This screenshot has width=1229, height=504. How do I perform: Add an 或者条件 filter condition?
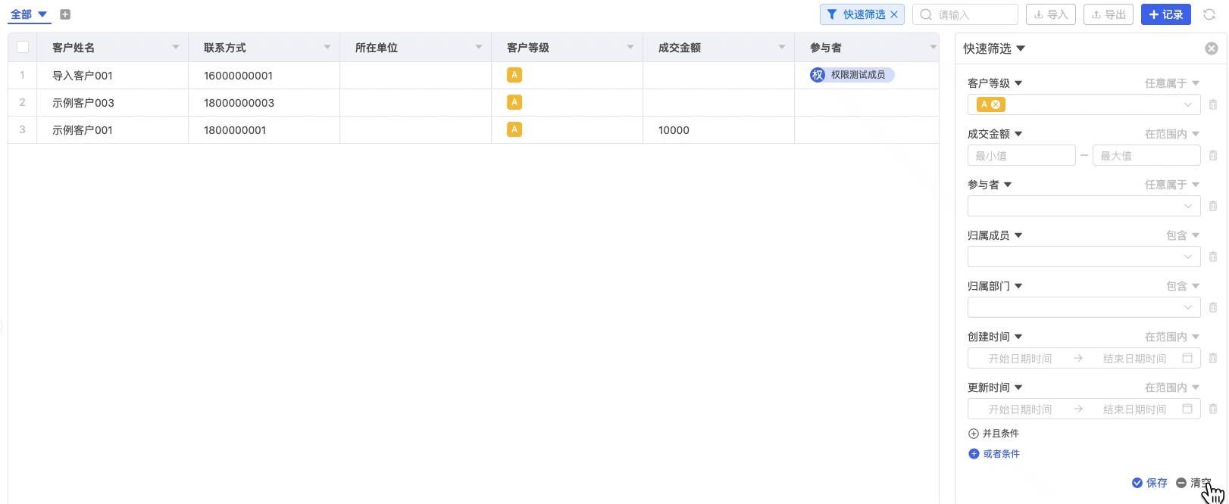(994, 454)
